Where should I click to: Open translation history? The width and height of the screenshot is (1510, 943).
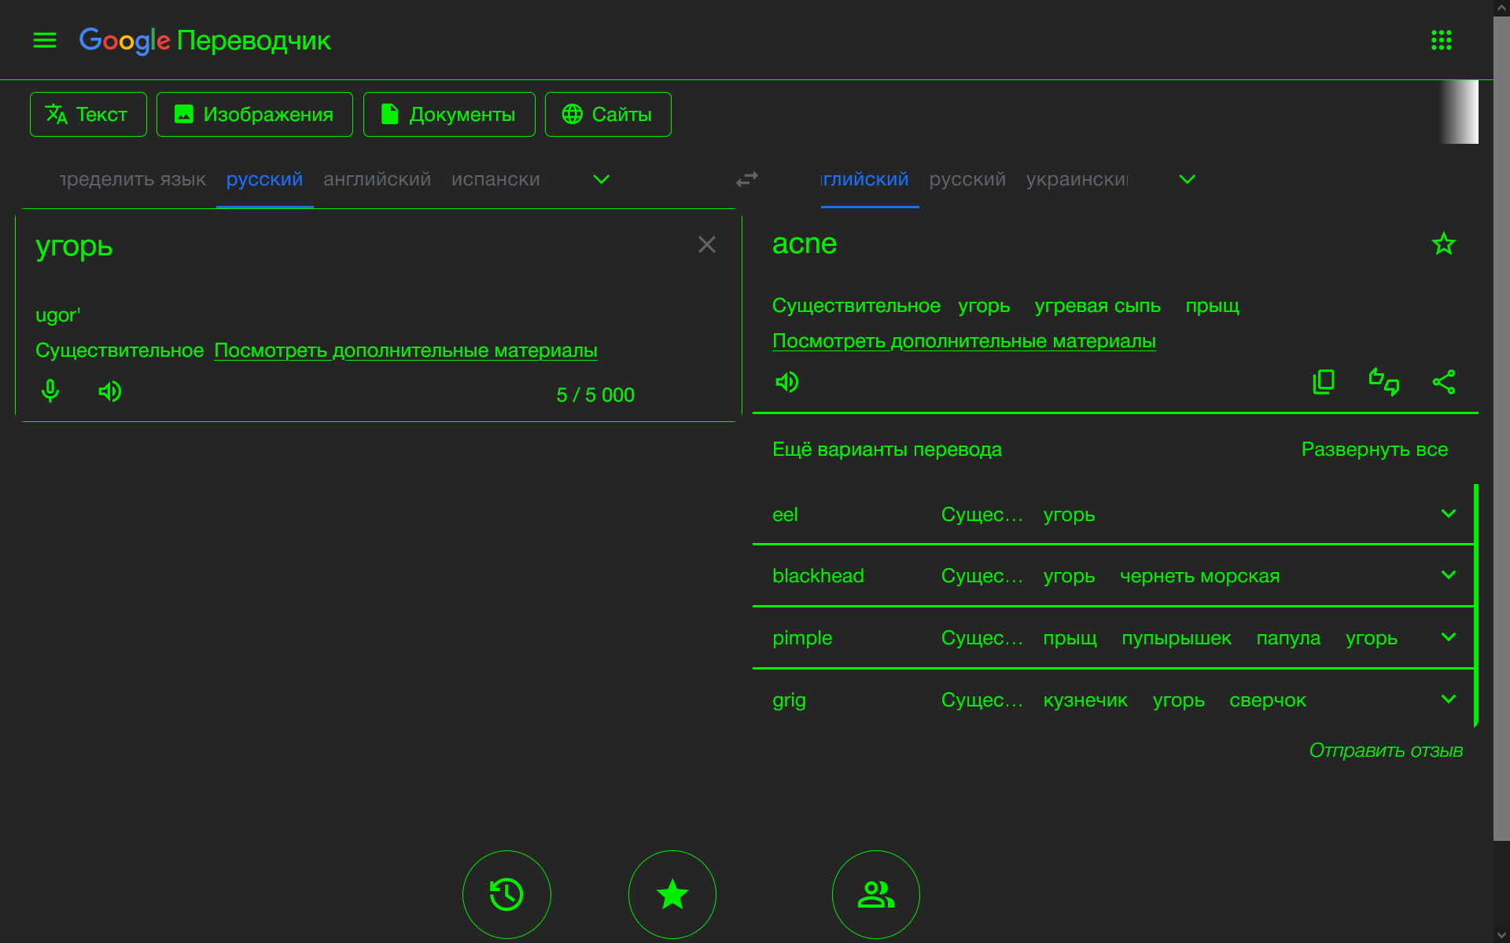[x=506, y=894]
